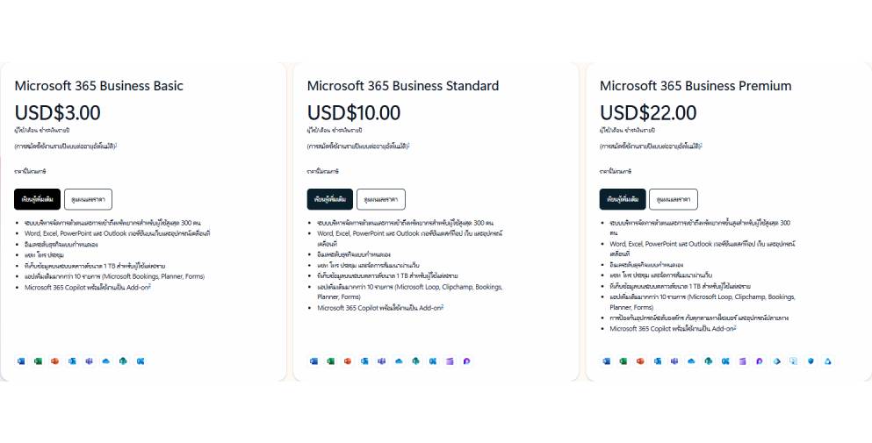Click the Excel icon in Business Basic card
The image size is (872, 443).
[x=38, y=361]
